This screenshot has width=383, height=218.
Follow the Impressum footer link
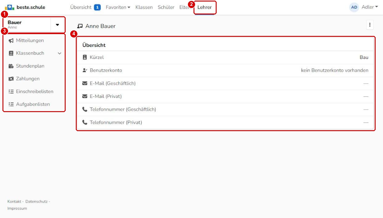coord(17,208)
